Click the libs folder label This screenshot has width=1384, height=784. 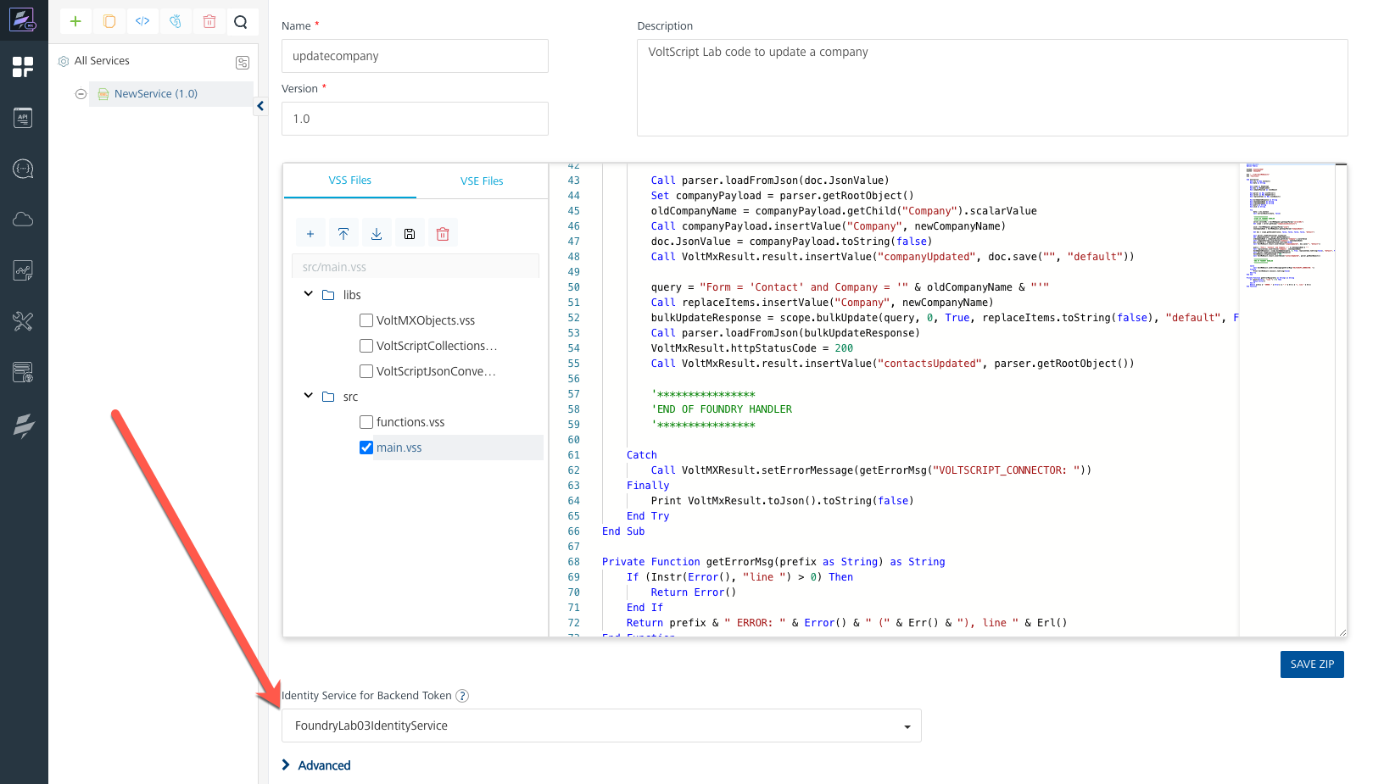352,295
